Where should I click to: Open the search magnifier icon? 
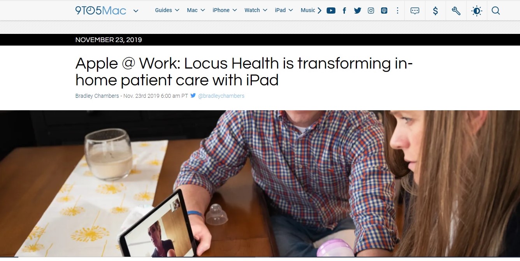(x=495, y=11)
